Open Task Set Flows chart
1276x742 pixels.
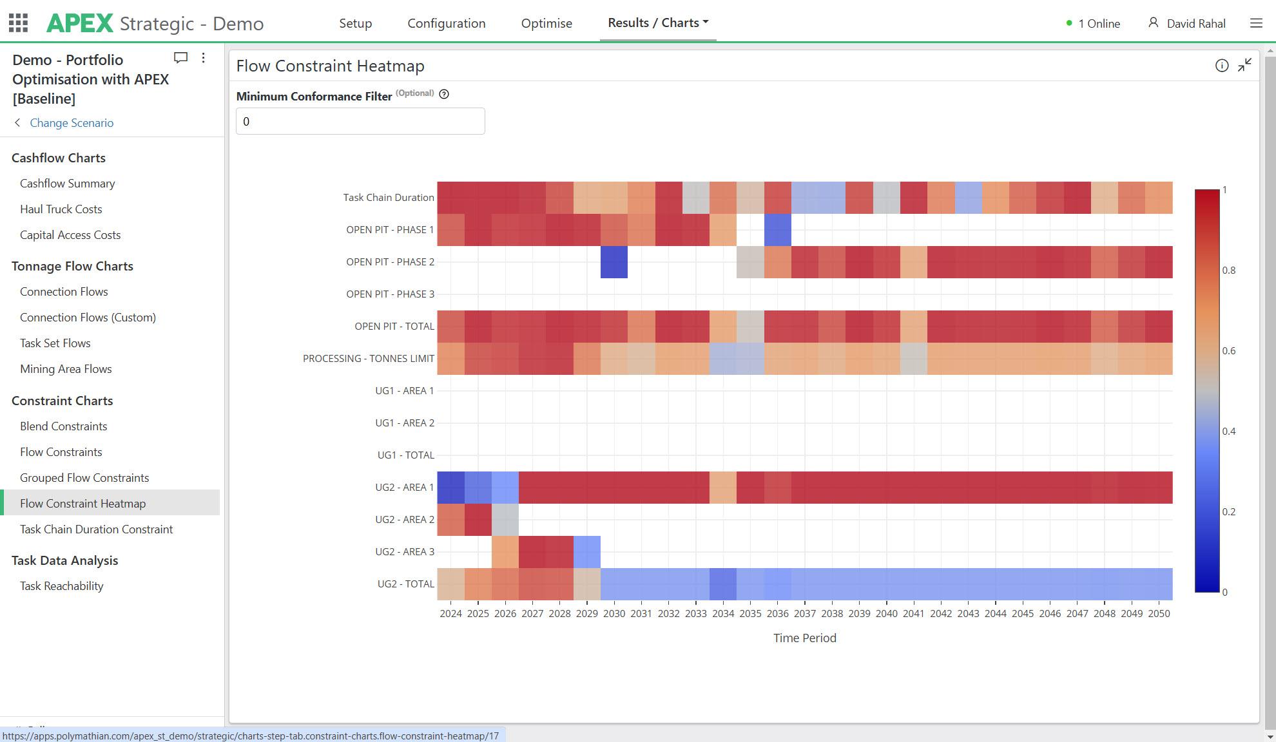coord(55,343)
